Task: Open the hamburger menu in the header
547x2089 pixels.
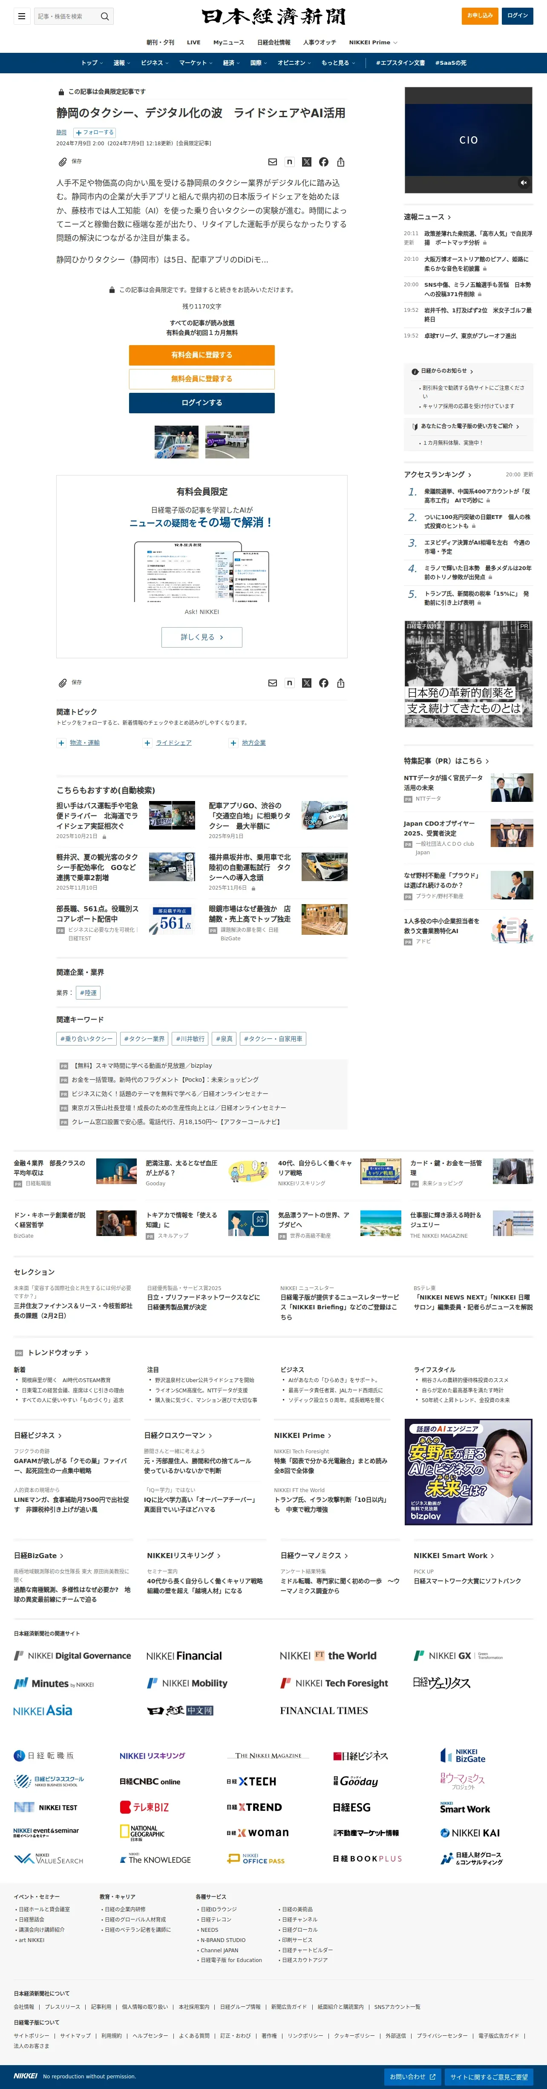Action: (21, 16)
